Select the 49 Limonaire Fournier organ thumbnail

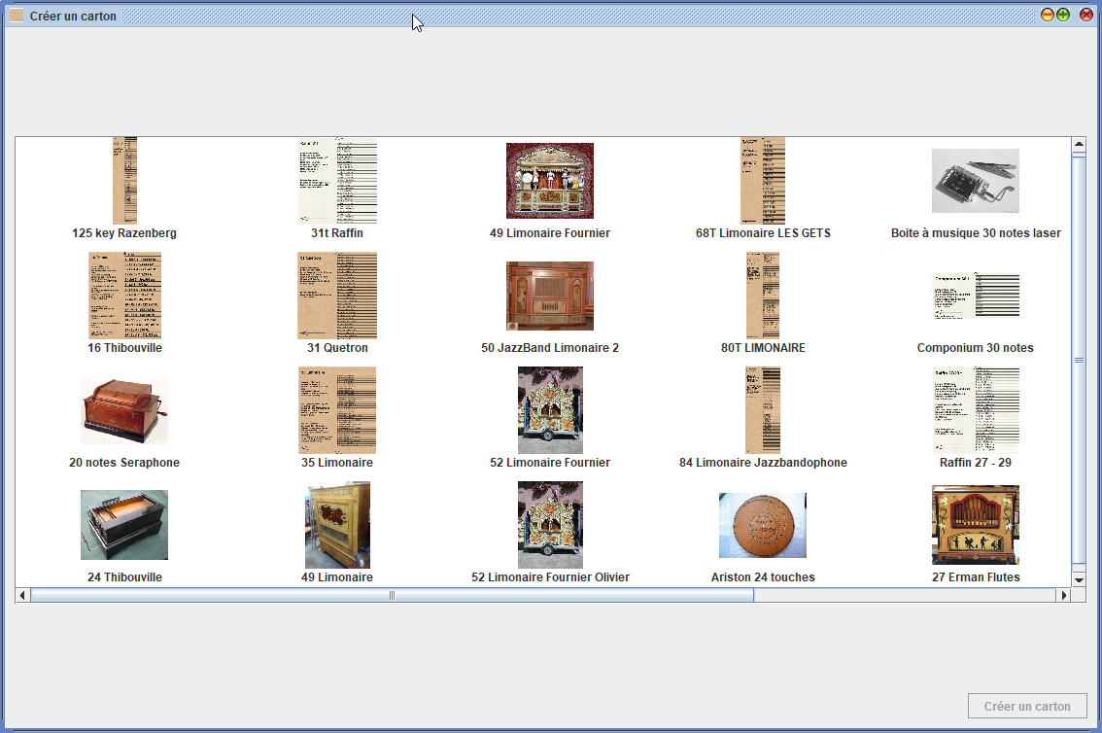pos(549,181)
